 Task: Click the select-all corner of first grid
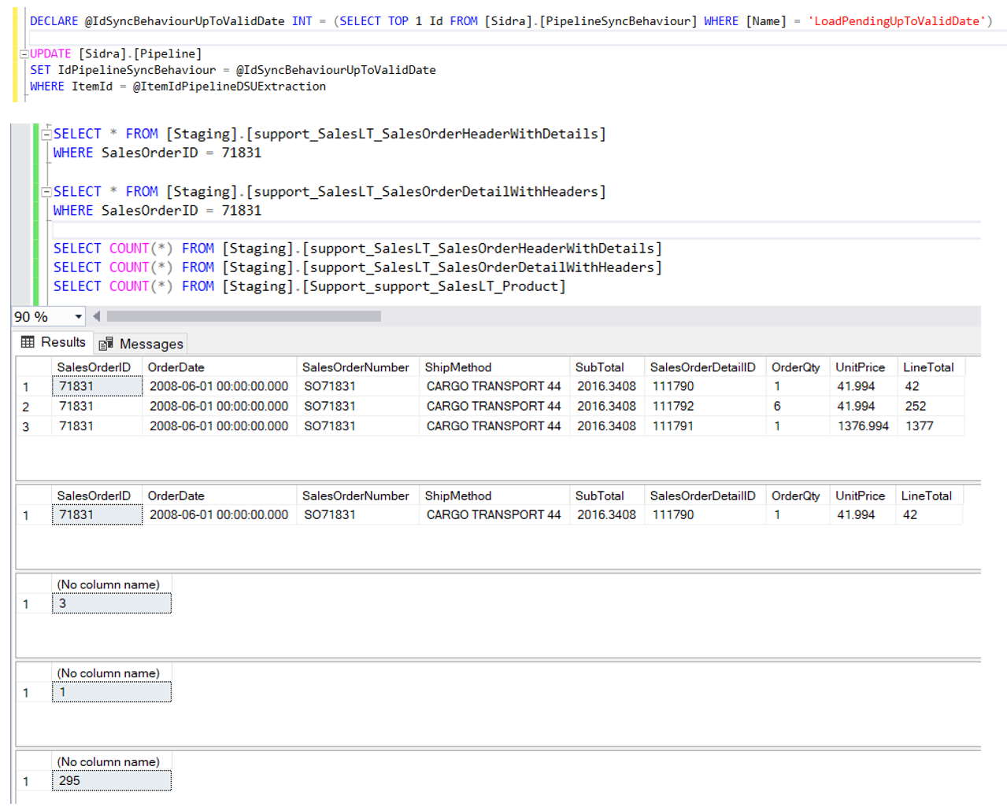click(33, 367)
